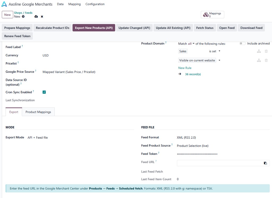Delete the Sales rule trash icon

[x=266, y=51]
